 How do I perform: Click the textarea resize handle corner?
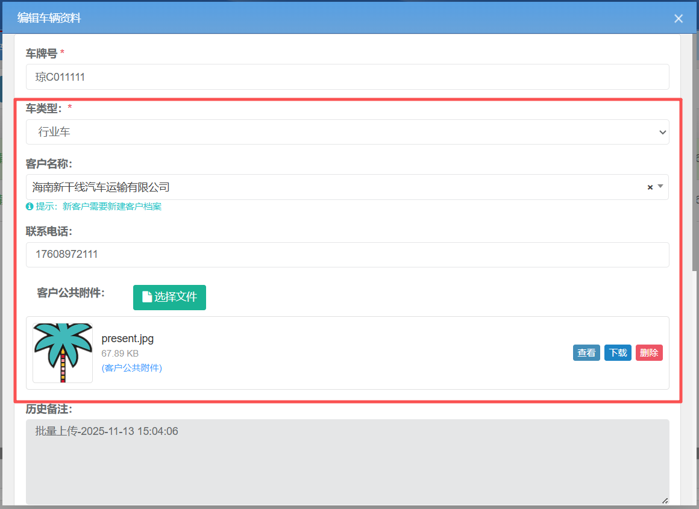(665, 500)
